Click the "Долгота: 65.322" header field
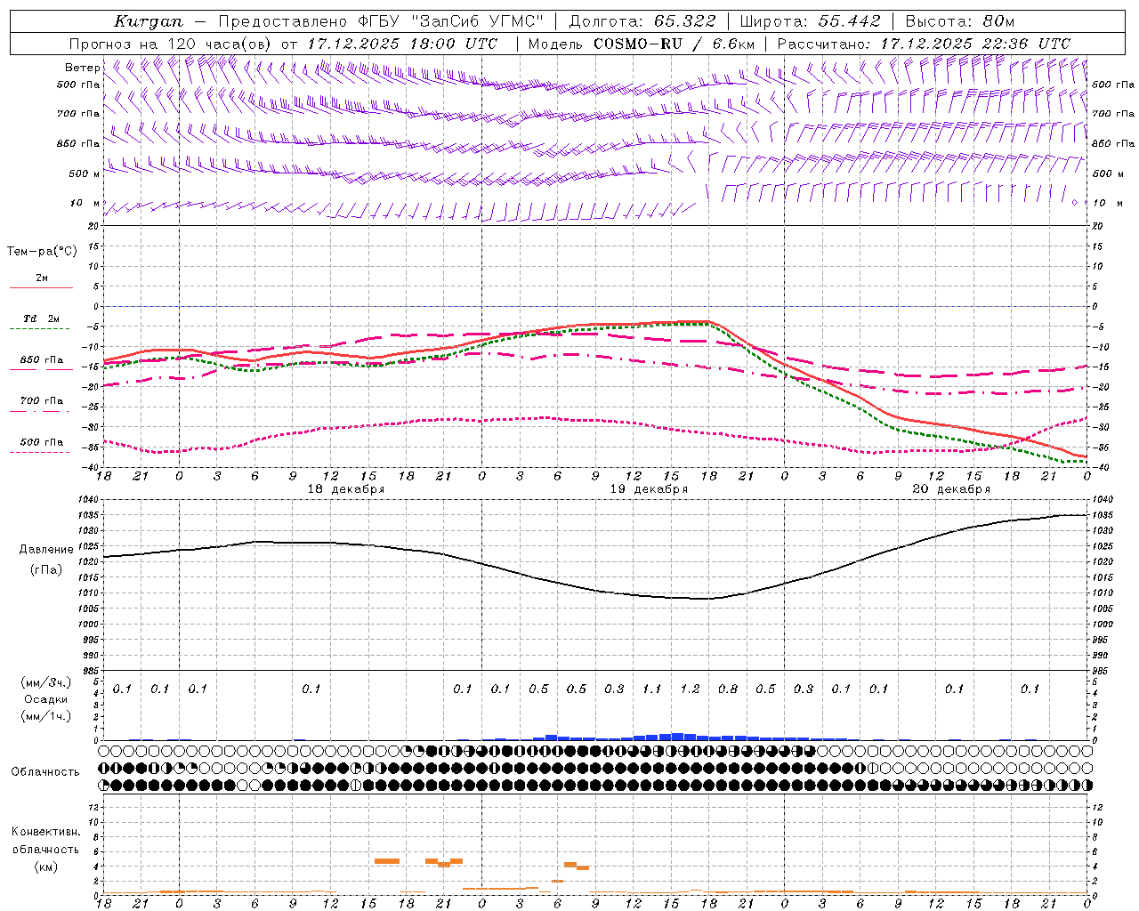The width and height of the screenshot is (1139, 911). click(642, 21)
